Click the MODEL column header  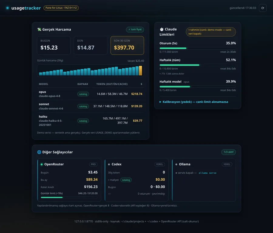coord(43,84)
